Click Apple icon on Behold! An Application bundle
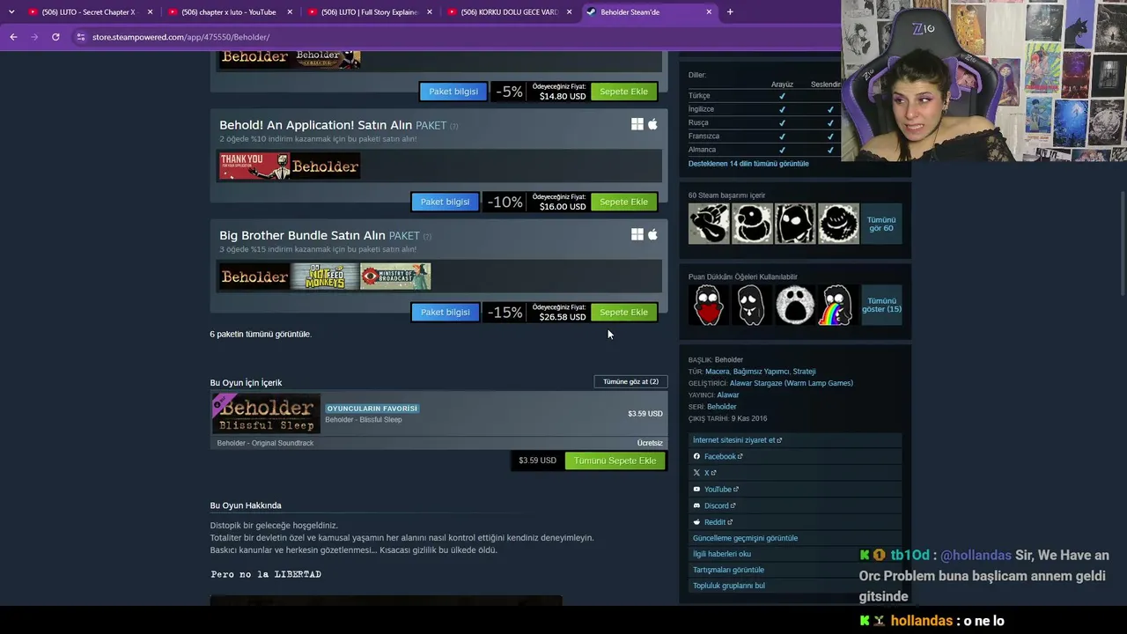Screen dimensions: 1127x634 652,124
